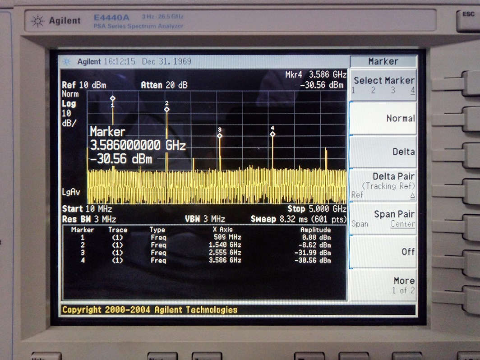The height and width of the screenshot is (360, 480).
Task: Click the Atten 20 dB label
Action: click(x=164, y=85)
